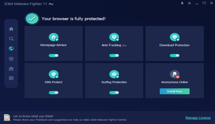Toggle DNS Protect off

click(x=54, y=93)
